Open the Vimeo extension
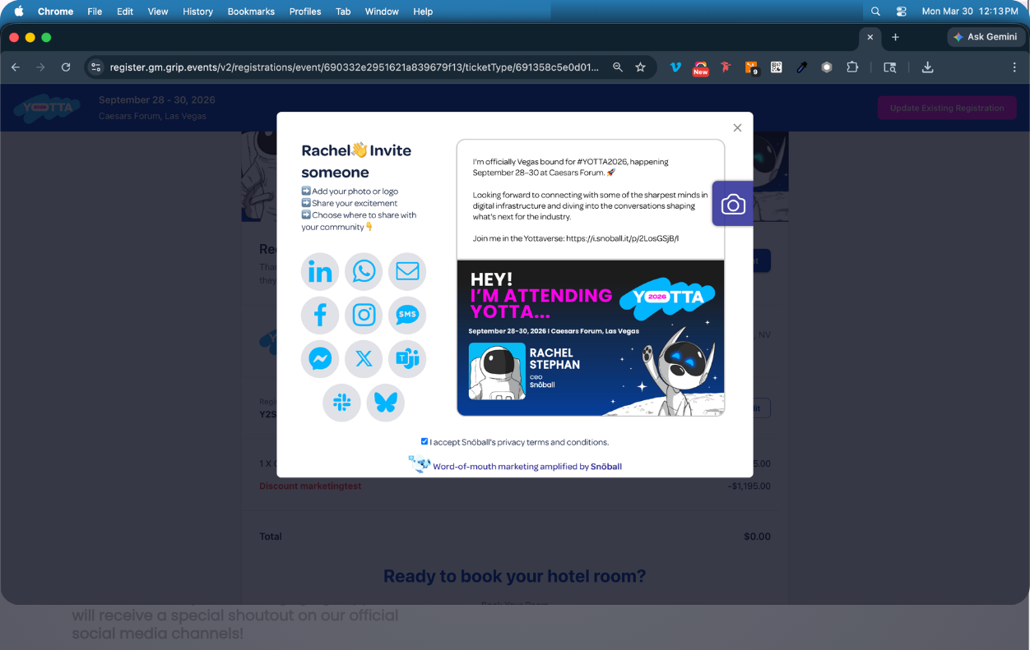The image size is (1030, 650). pos(675,67)
